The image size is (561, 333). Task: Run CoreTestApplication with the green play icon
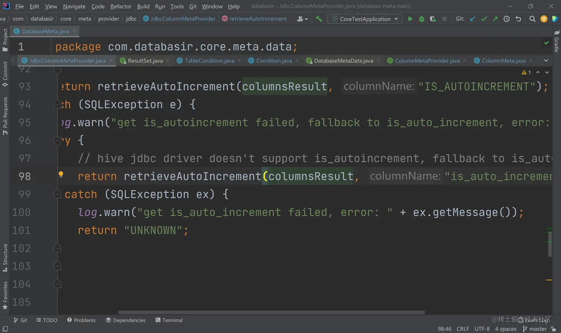410,19
